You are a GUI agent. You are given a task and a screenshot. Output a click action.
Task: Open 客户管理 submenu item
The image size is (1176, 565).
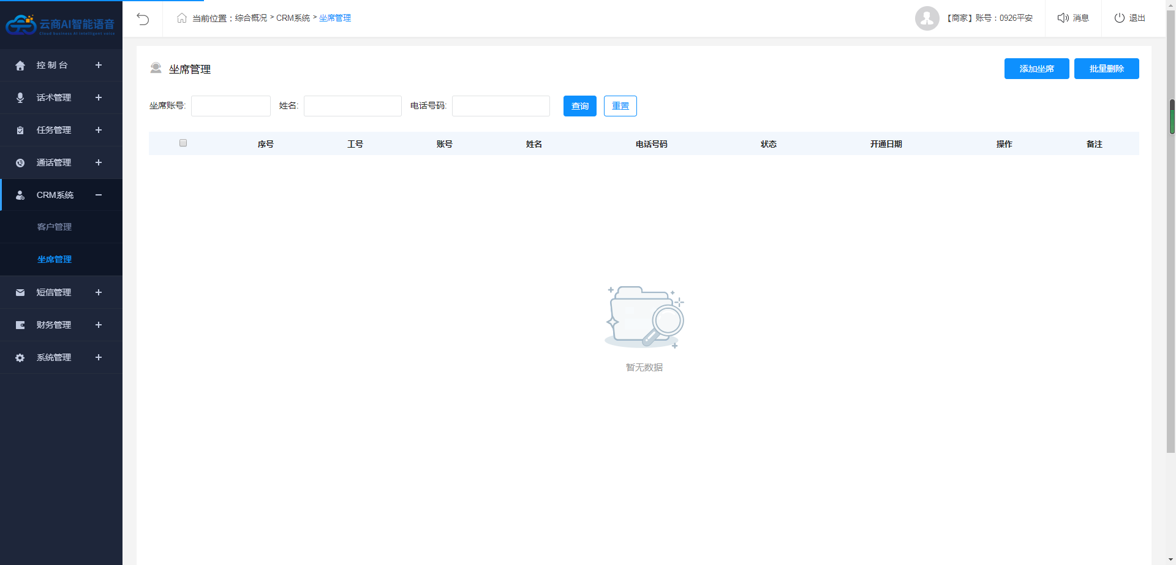[x=55, y=227]
